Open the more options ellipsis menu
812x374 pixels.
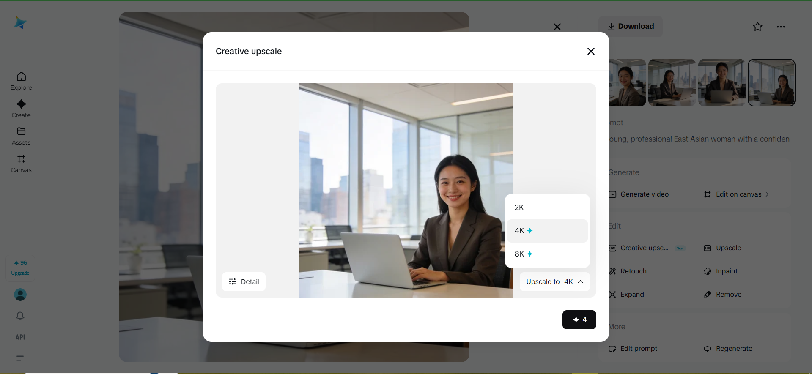[x=781, y=27]
